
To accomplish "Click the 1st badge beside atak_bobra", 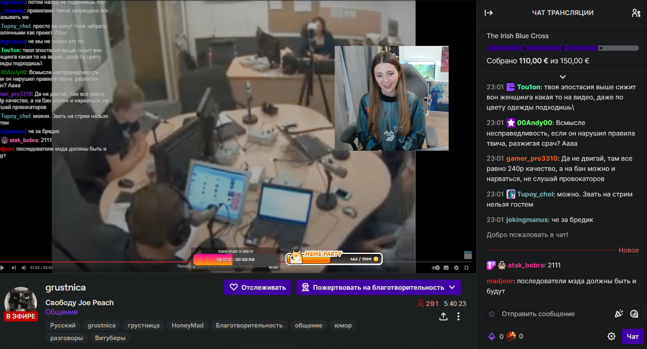I will [x=491, y=265].
